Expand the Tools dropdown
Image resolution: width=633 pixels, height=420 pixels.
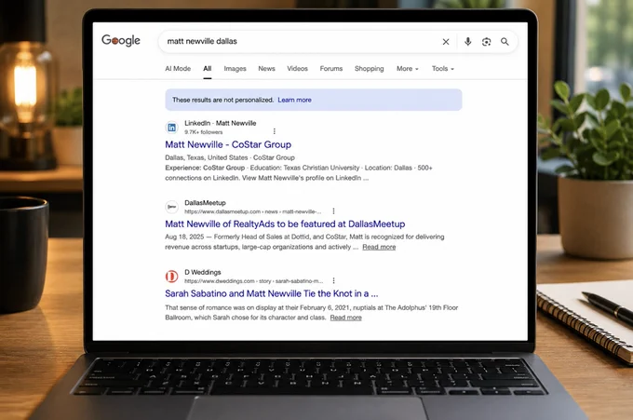(x=442, y=69)
